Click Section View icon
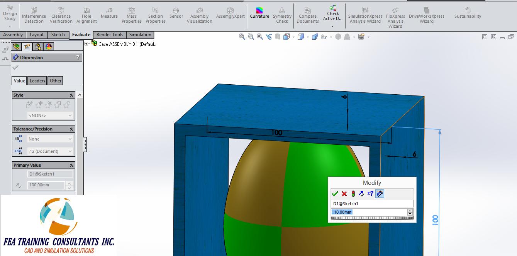 click(x=278, y=37)
